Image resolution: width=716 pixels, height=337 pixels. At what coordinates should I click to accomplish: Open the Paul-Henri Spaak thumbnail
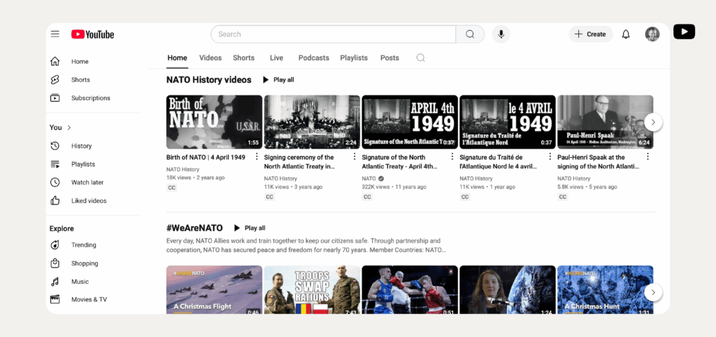pyautogui.click(x=605, y=122)
